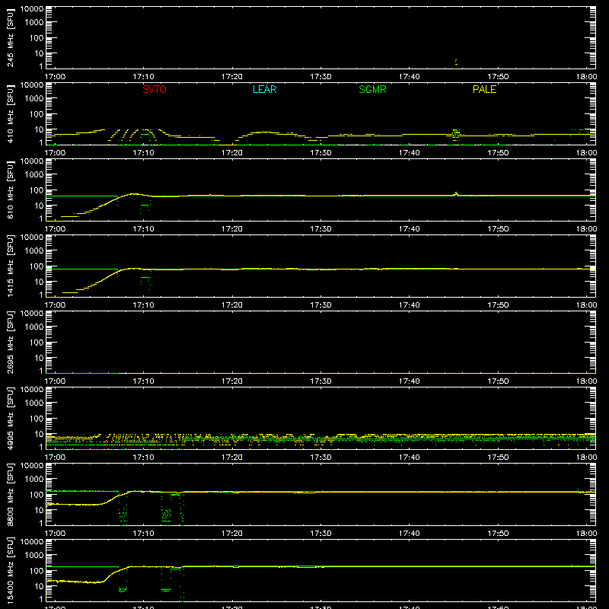This screenshot has width=609, height=609.
Task: Click 1000 y-axis value of 410 MHz panel
Action: click(34, 99)
